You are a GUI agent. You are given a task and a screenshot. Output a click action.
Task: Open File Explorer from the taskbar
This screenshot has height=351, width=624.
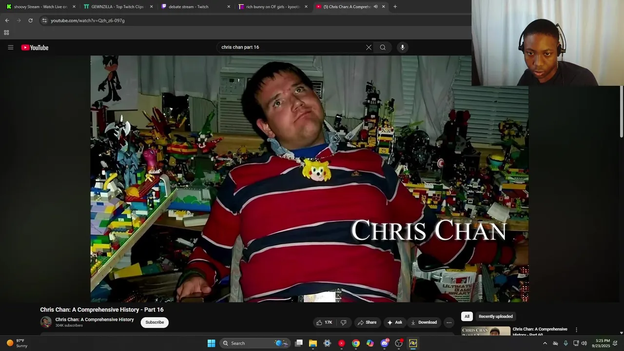coord(313,343)
